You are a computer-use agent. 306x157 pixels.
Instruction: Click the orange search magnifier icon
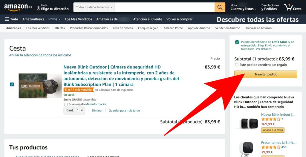(220, 7)
